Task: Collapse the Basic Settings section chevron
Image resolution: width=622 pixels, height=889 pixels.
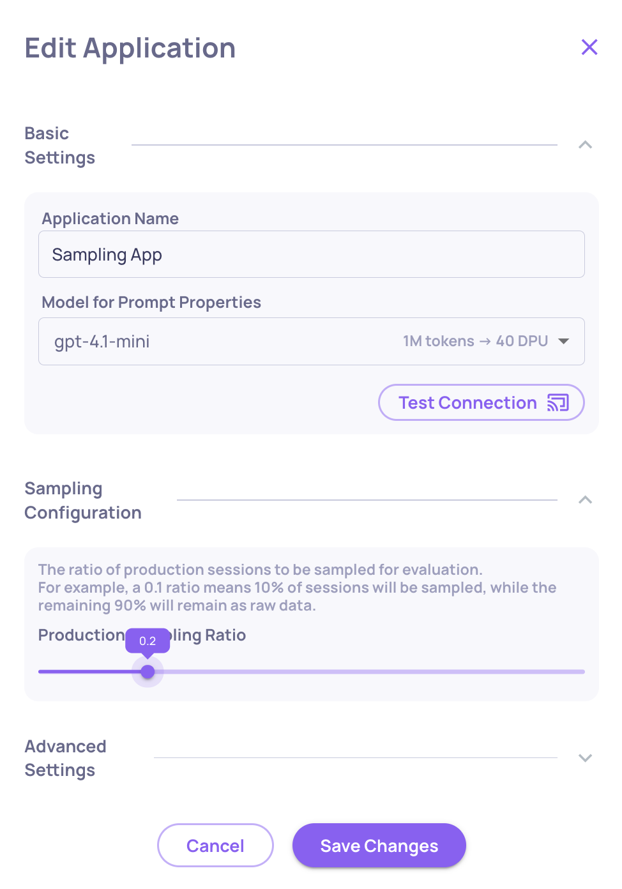Action: [585, 145]
